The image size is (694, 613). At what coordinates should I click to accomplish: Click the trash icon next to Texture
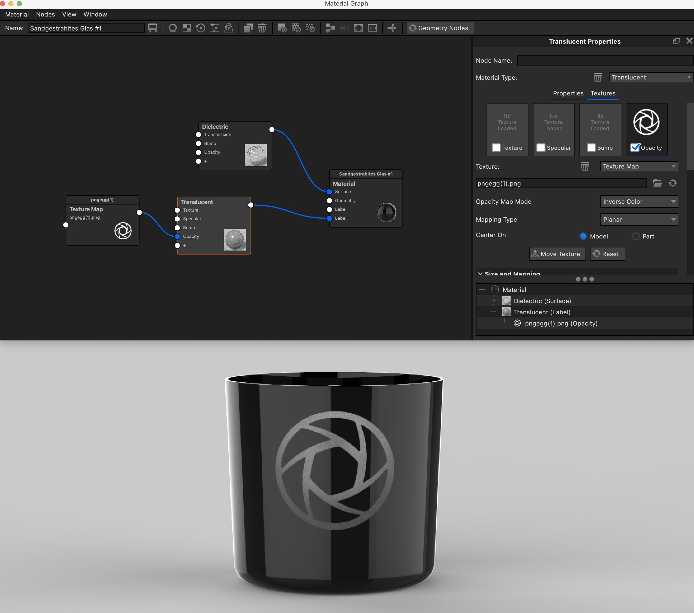(585, 166)
